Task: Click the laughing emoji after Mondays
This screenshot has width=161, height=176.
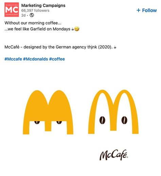Action: (77, 29)
